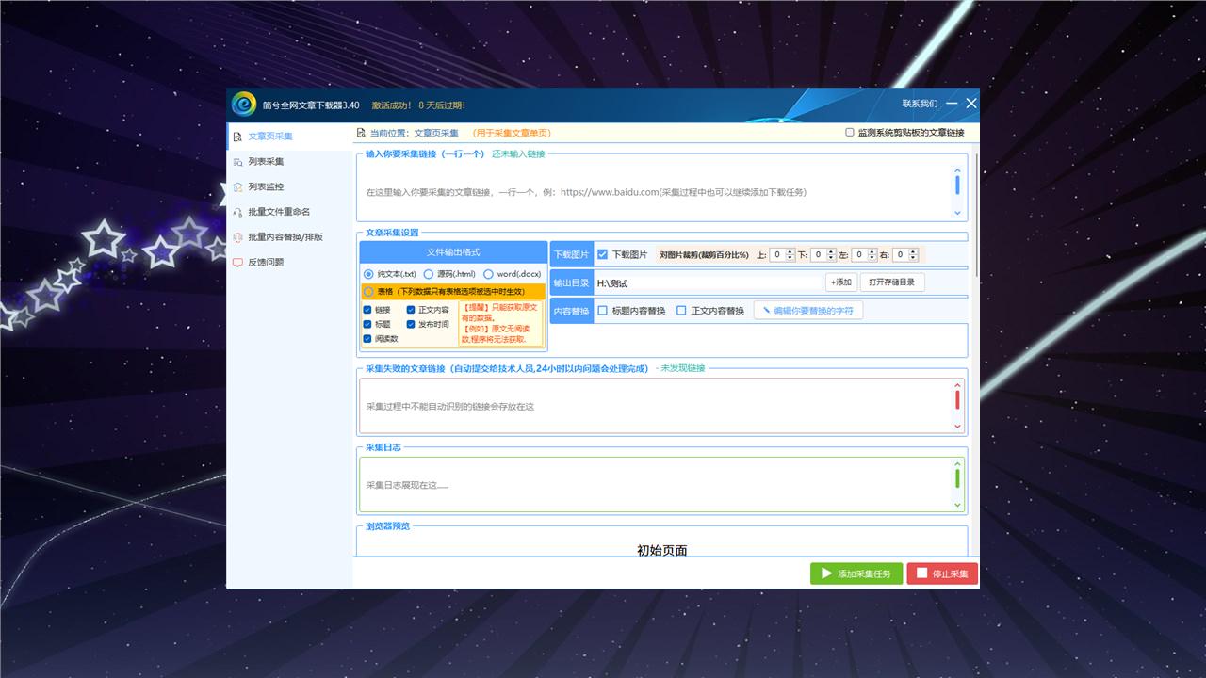Click the 打开存储目录 button
The width and height of the screenshot is (1206, 678).
pos(891,282)
